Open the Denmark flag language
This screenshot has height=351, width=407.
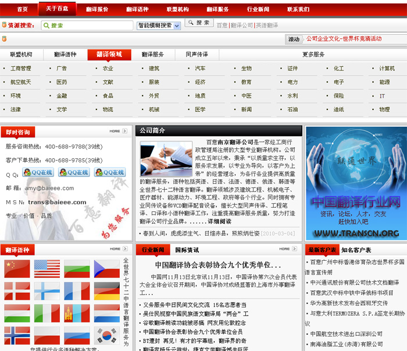(17, 291)
